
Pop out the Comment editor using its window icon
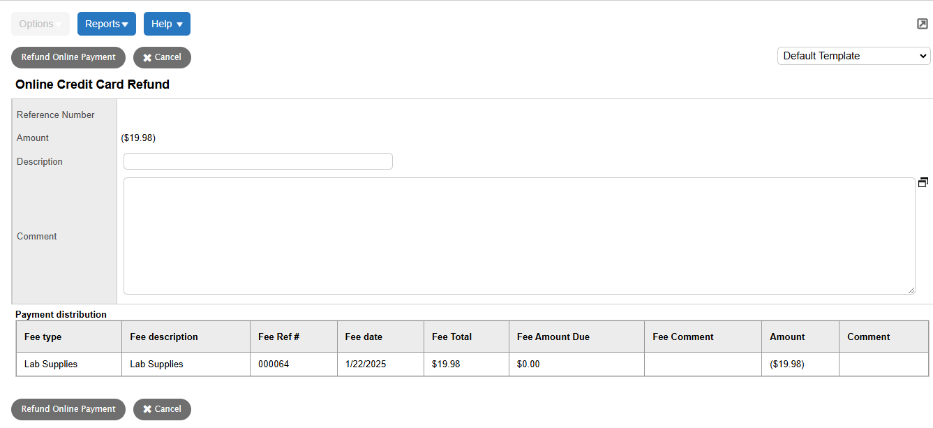(923, 182)
